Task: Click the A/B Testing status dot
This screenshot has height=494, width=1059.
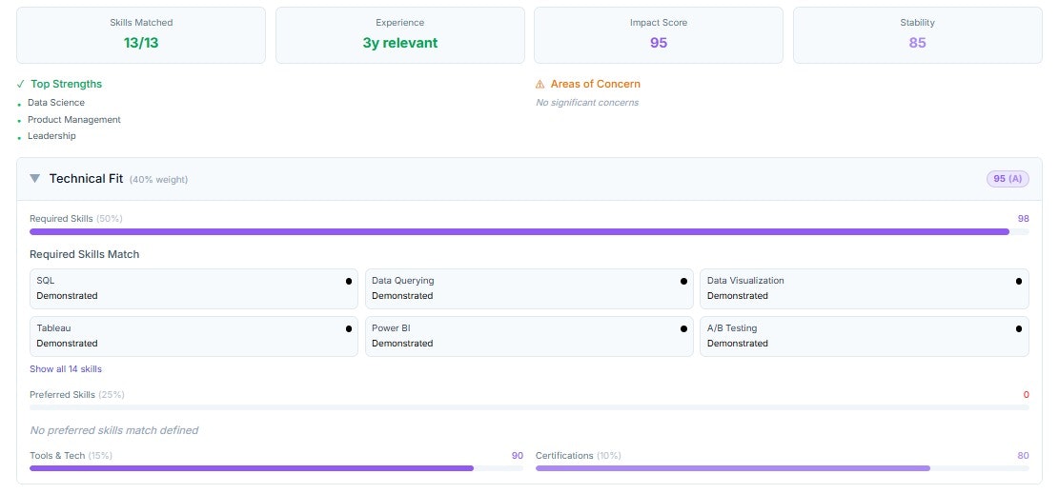Action: tap(1018, 328)
